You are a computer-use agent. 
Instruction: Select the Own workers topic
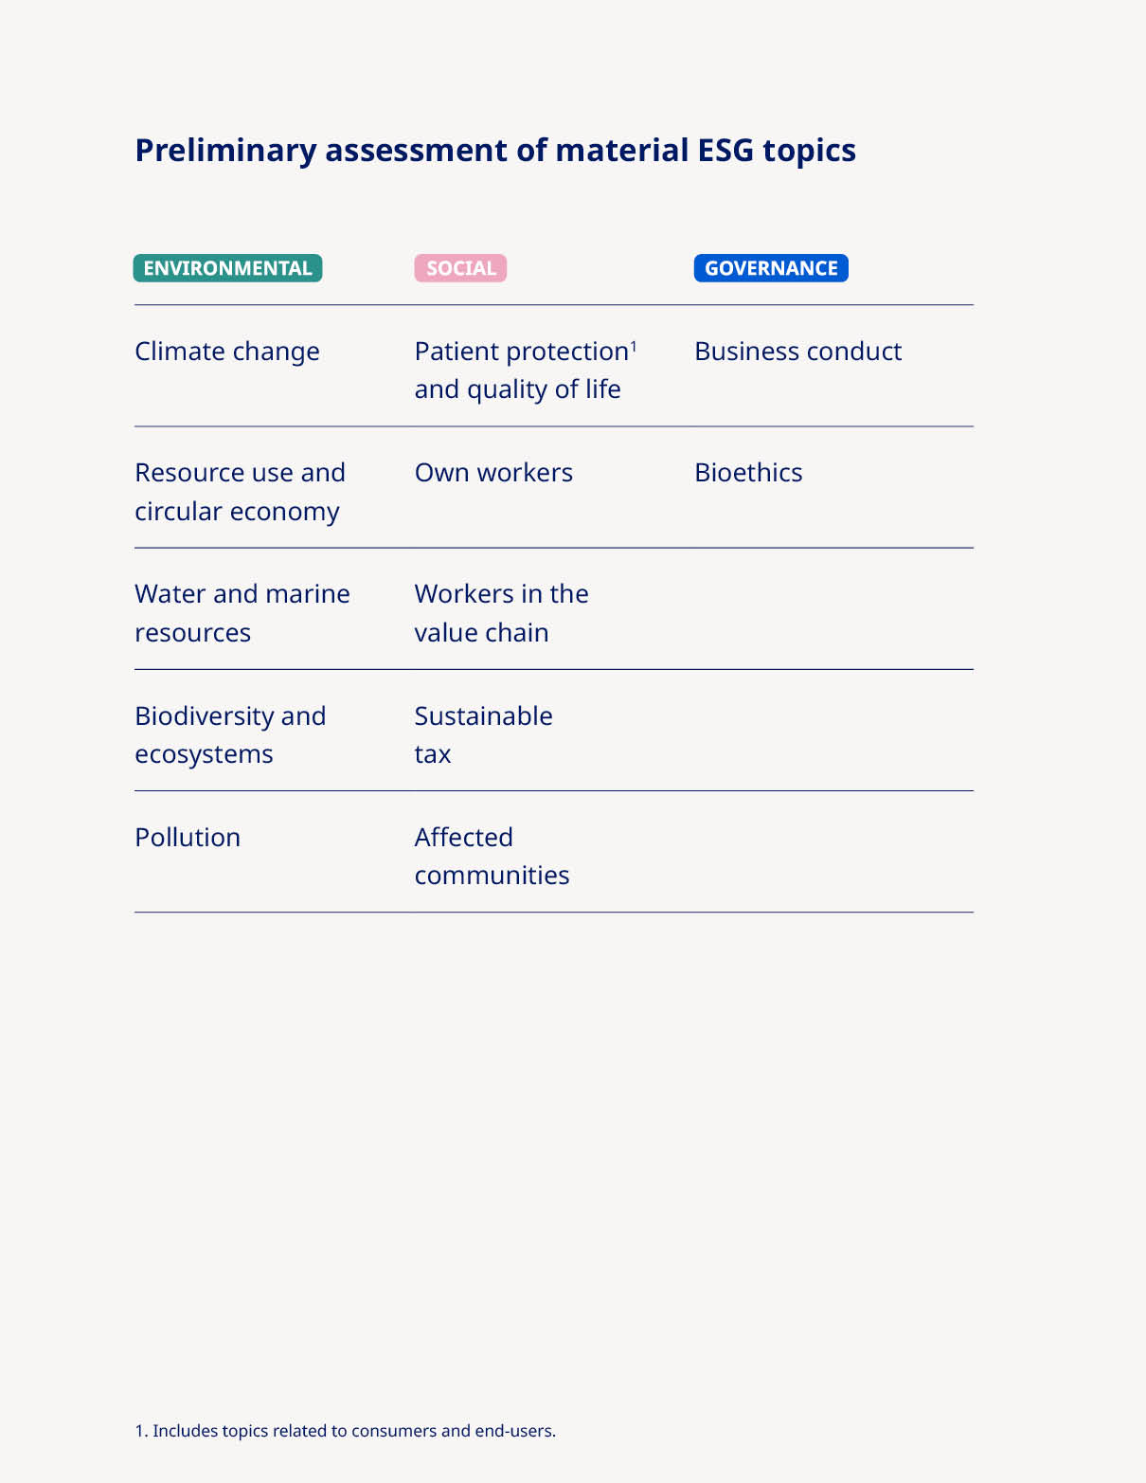click(493, 473)
